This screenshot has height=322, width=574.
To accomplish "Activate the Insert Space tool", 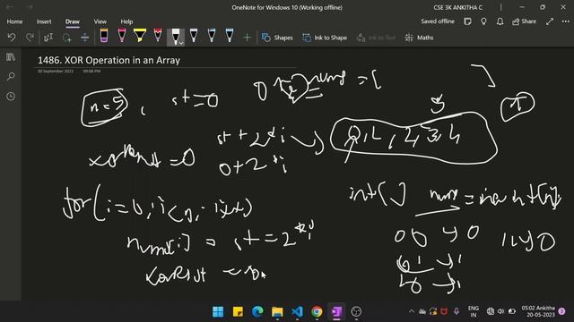I will pos(84,38).
